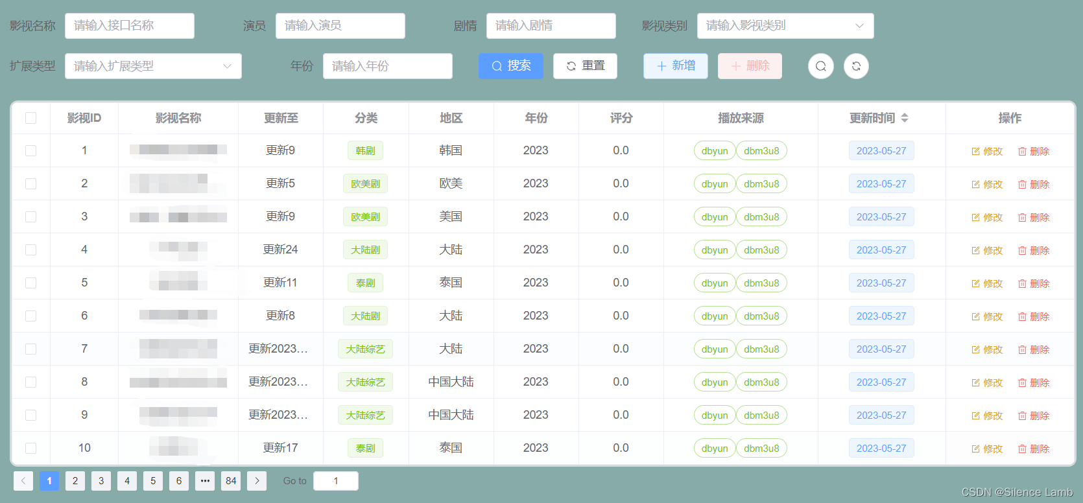The height and width of the screenshot is (503, 1083).
Task: Sort by 更新时间 column arrows
Action: point(905,118)
